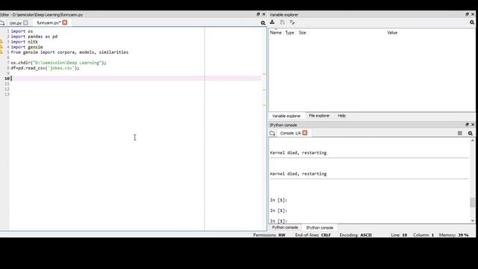Open the Variable explorer options magnifier icon
Viewport: 478px width, 269px height.
(472, 22)
